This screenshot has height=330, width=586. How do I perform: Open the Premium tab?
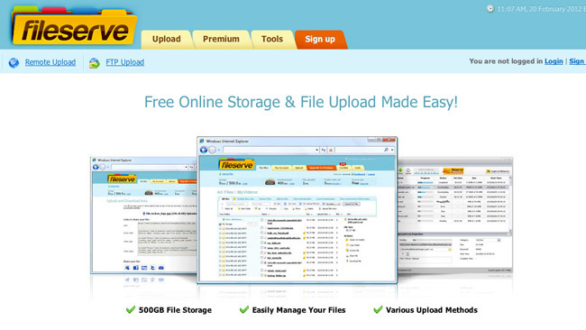221,40
